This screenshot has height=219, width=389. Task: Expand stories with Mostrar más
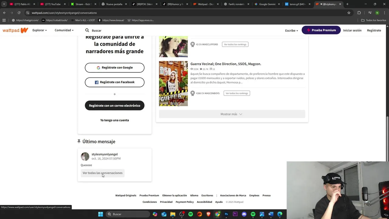232,114
